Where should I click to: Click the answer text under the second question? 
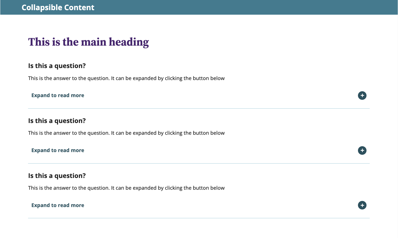(127, 133)
